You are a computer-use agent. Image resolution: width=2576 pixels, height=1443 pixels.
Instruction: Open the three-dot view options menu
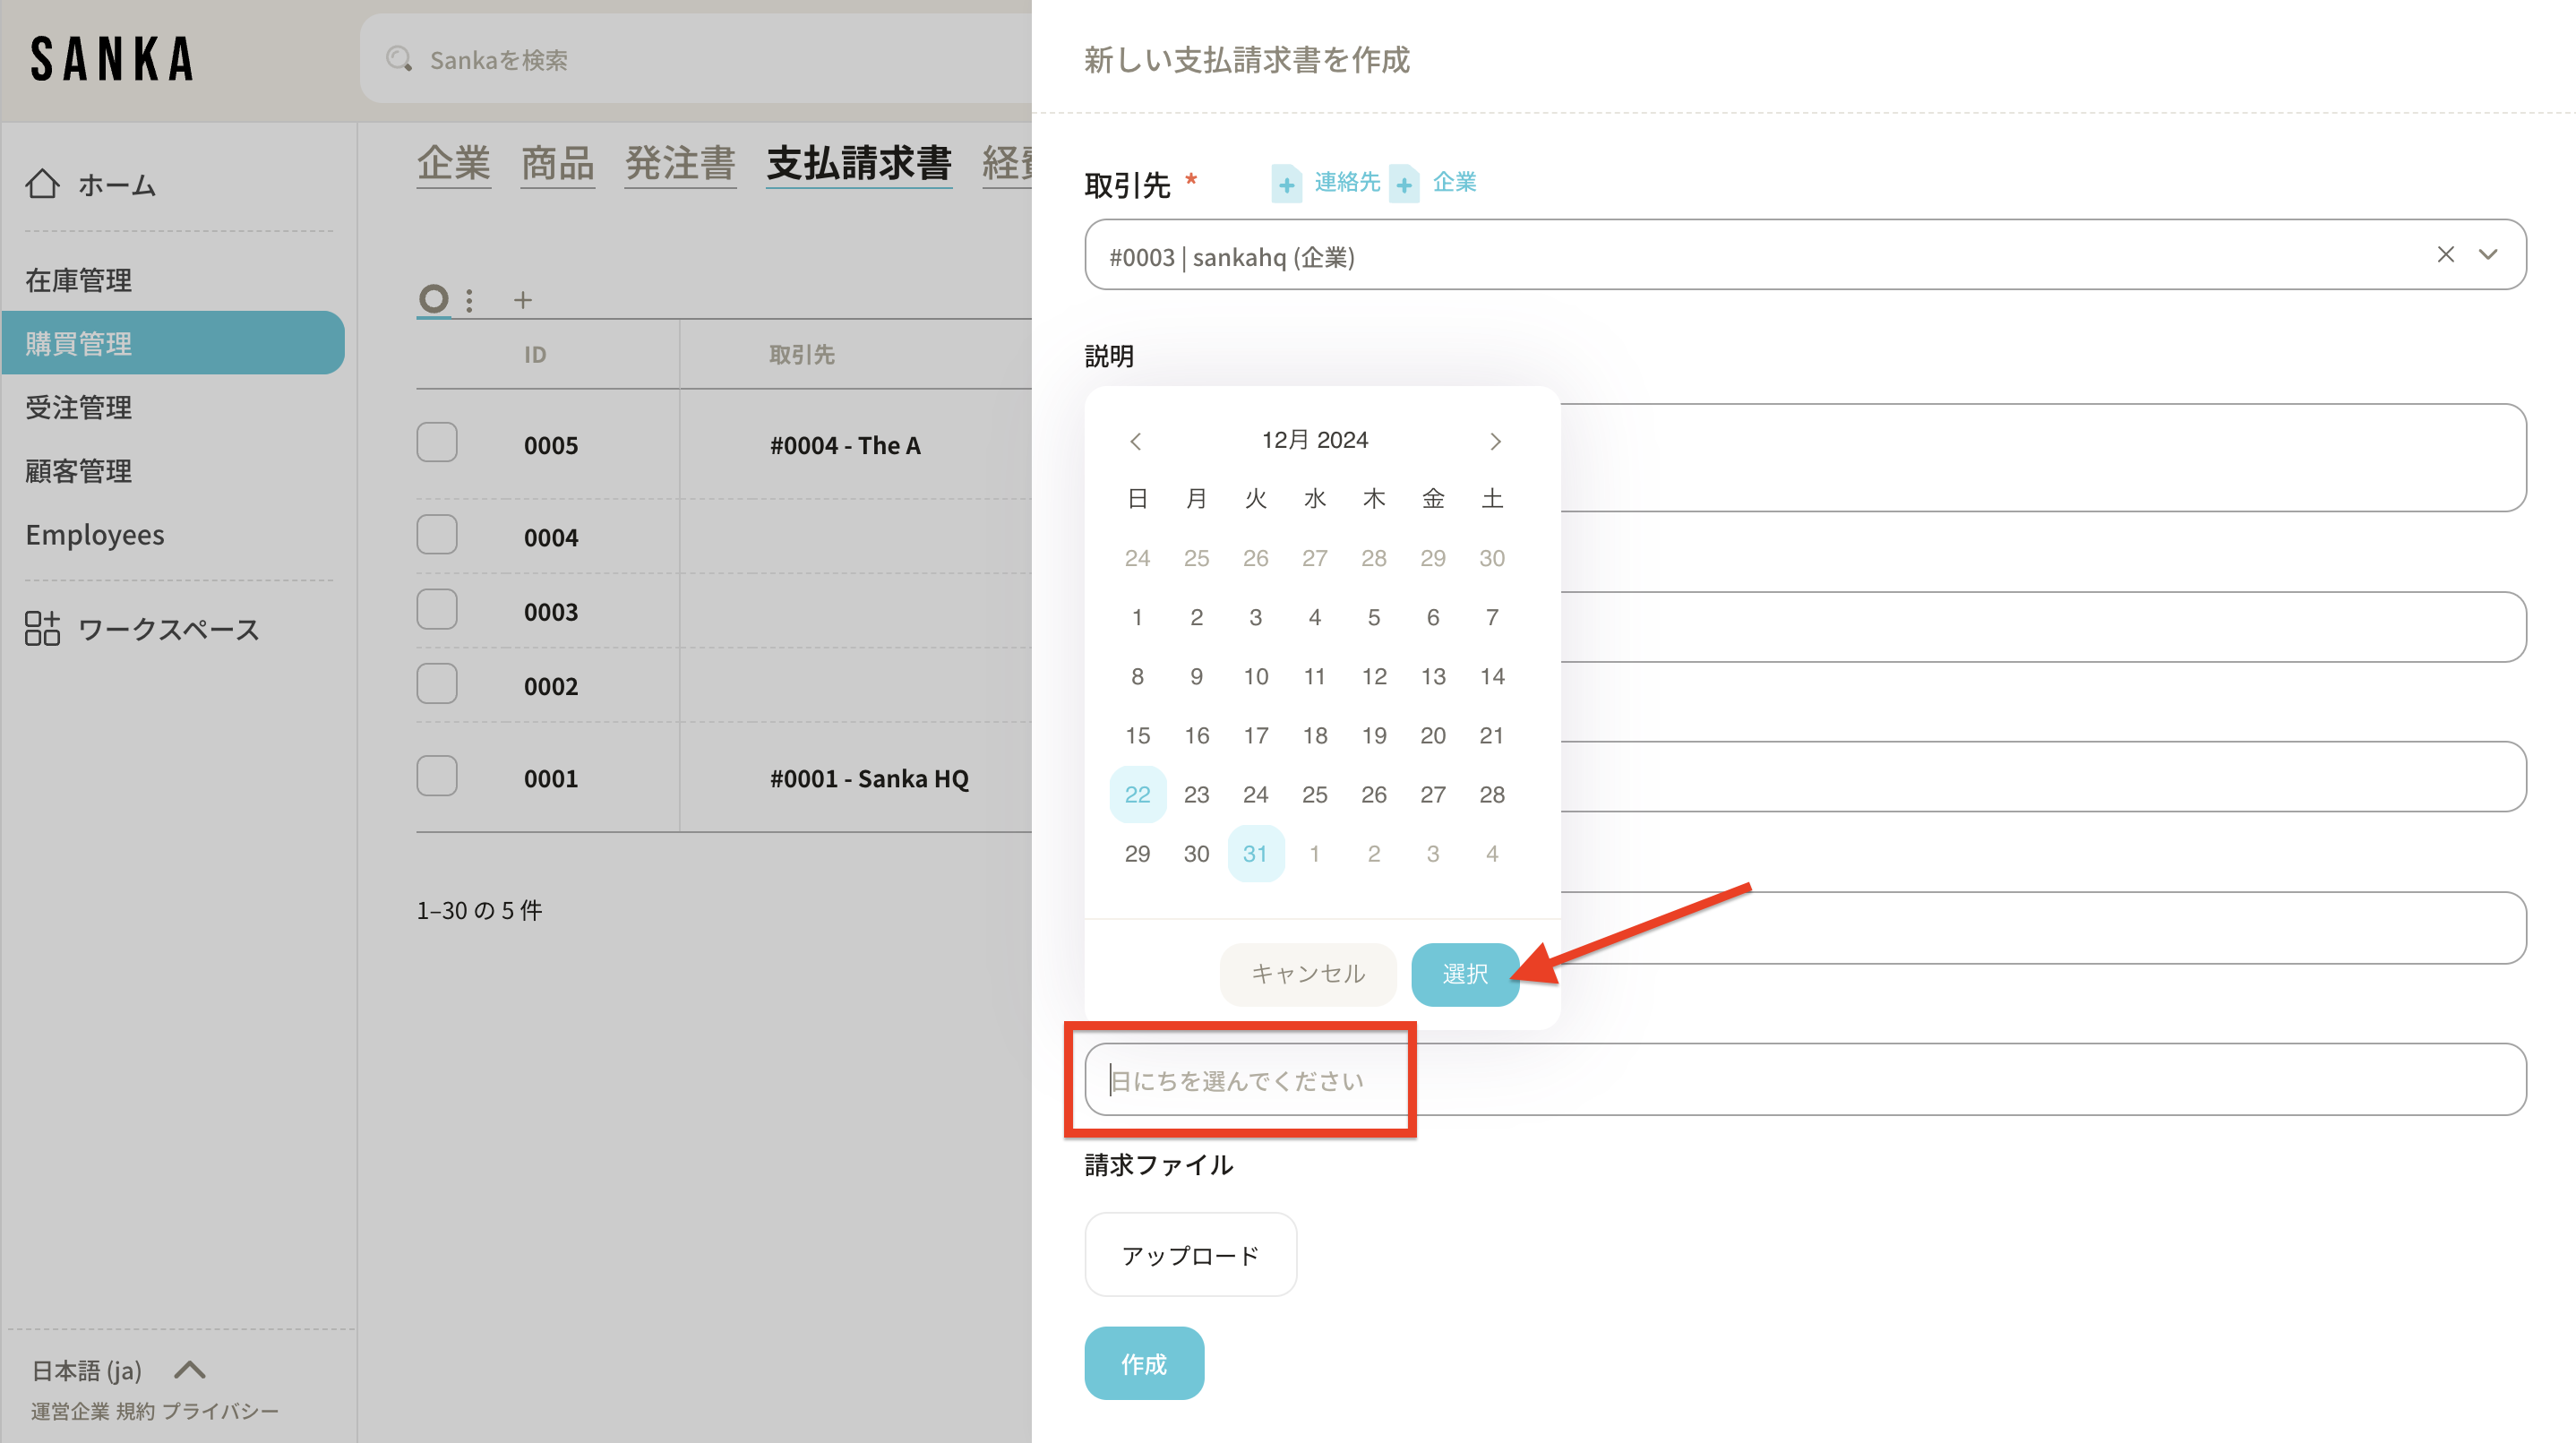469,300
